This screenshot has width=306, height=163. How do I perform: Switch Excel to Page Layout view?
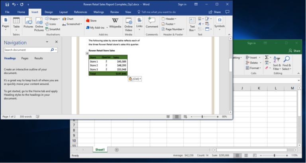tap(246, 155)
